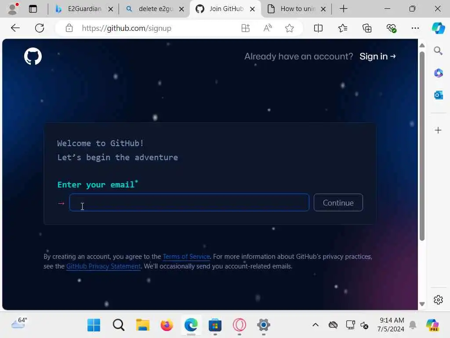Close the Join GitHub tab

click(x=252, y=9)
